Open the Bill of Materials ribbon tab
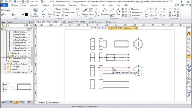 tap(59, 5)
